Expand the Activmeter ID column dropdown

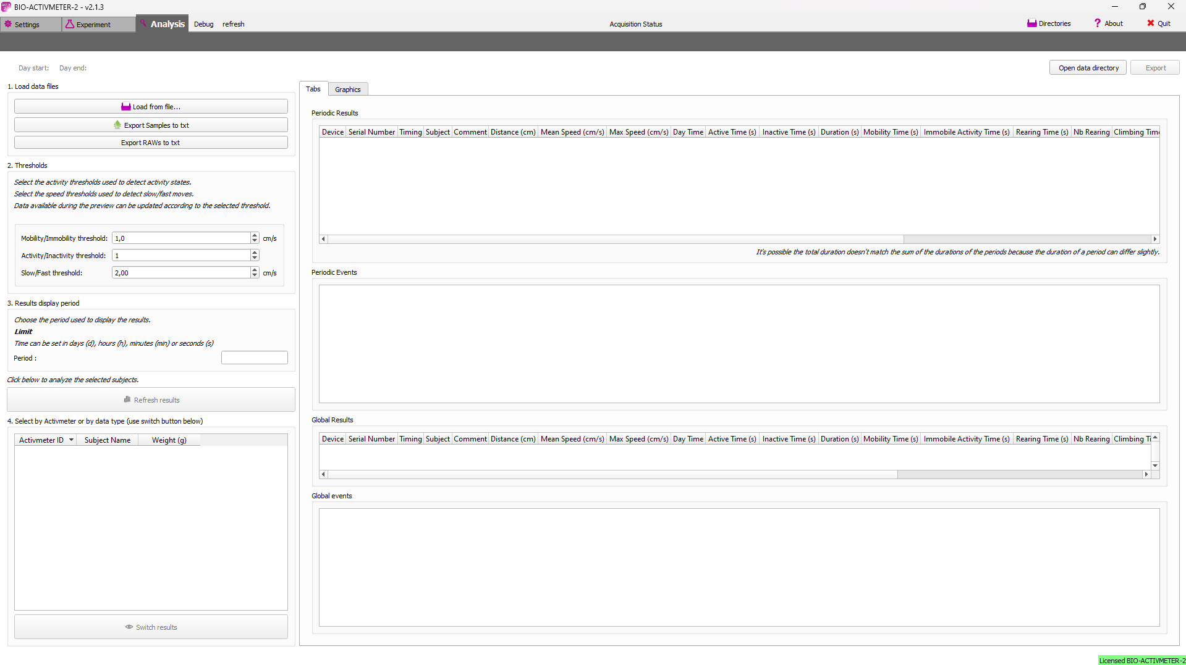pos(71,440)
